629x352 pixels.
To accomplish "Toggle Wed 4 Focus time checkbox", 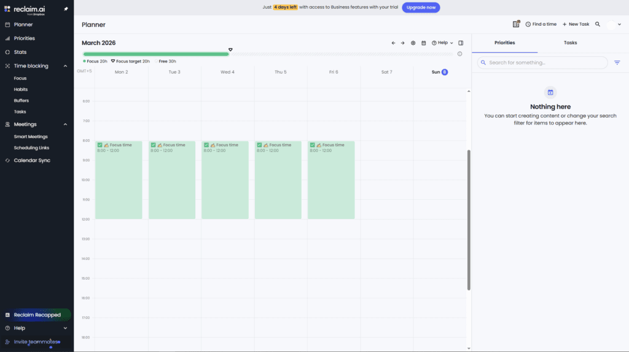I will click(206, 145).
